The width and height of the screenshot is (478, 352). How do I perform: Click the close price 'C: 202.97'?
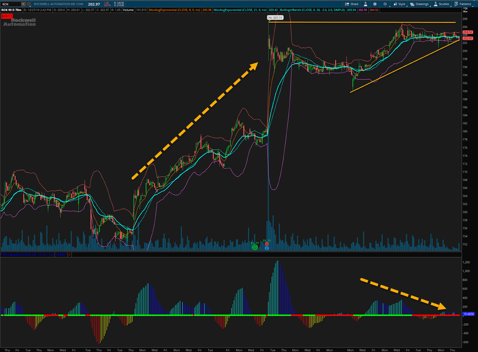[103, 10]
